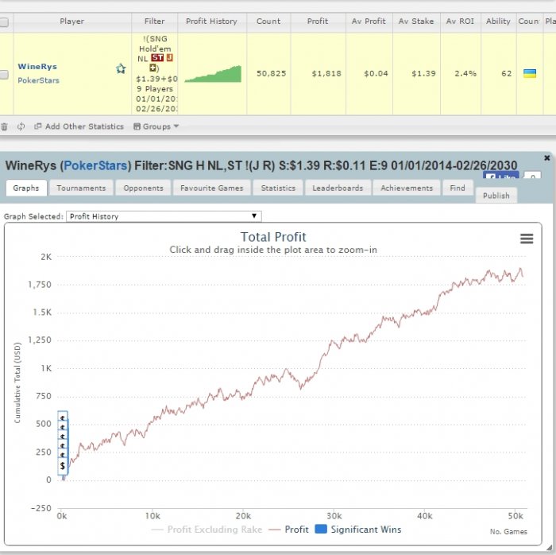The width and height of the screenshot is (556, 555).
Task: Click the Total Profit chart title
Action: (x=273, y=237)
